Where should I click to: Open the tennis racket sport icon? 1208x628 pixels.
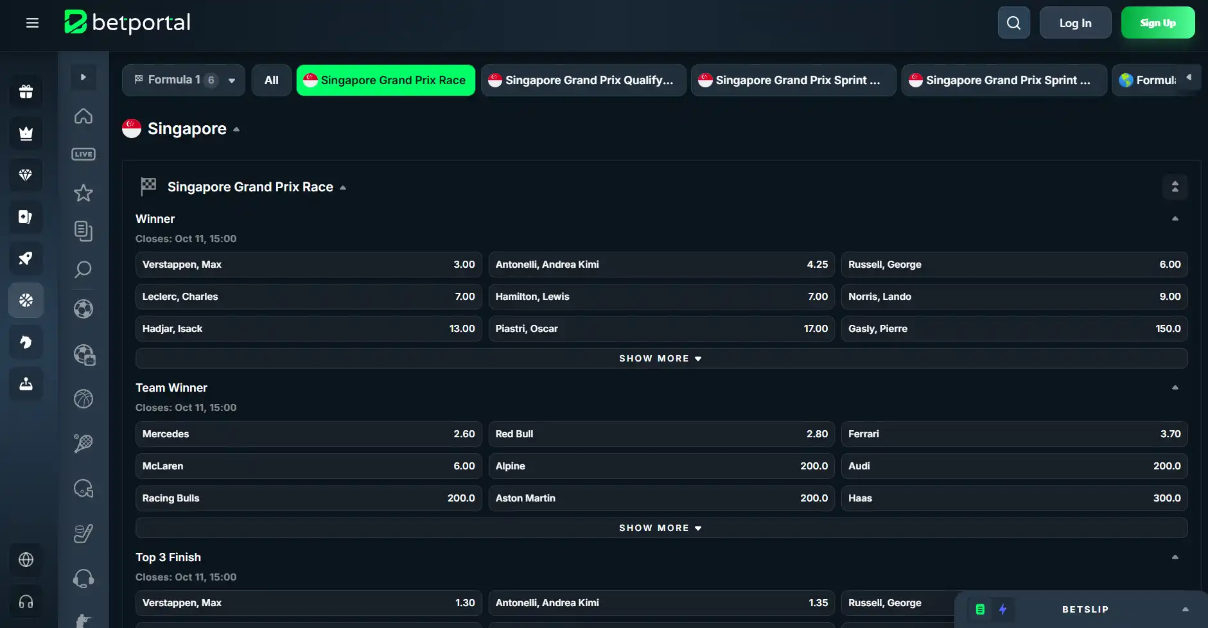(83, 443)
